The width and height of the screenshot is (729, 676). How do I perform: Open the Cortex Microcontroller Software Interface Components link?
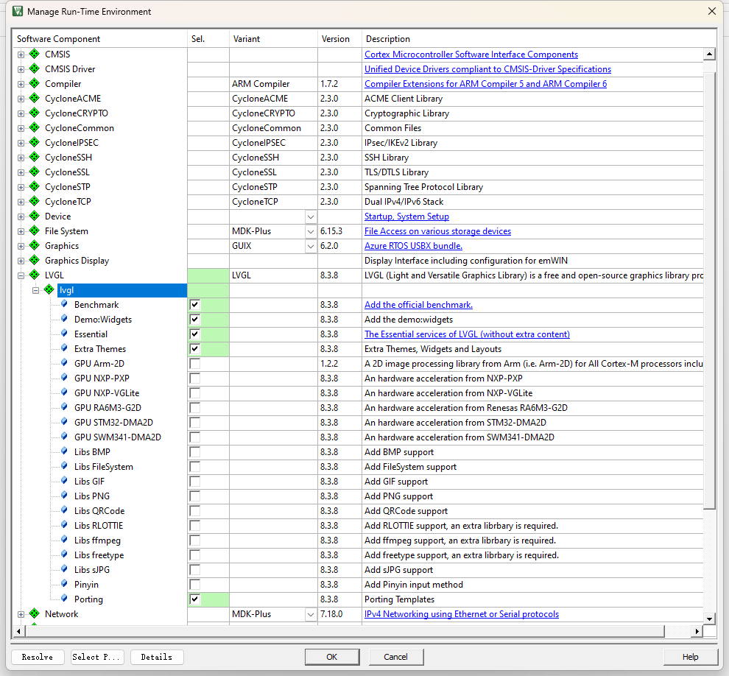pyautogui.click(x=471, y=54)
